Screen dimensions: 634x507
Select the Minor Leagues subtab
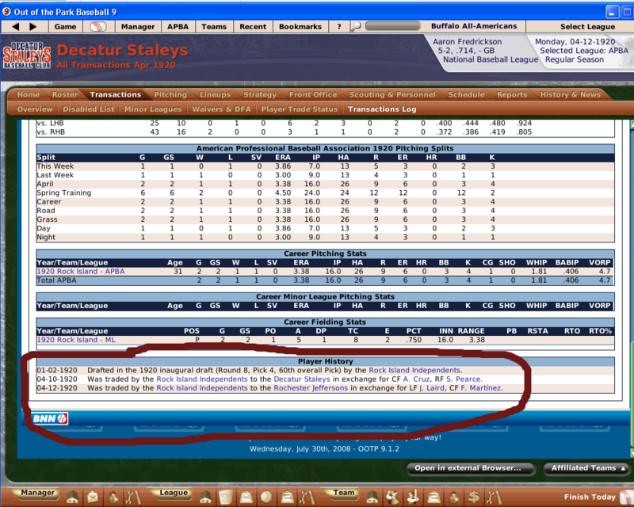click(153, 109)
